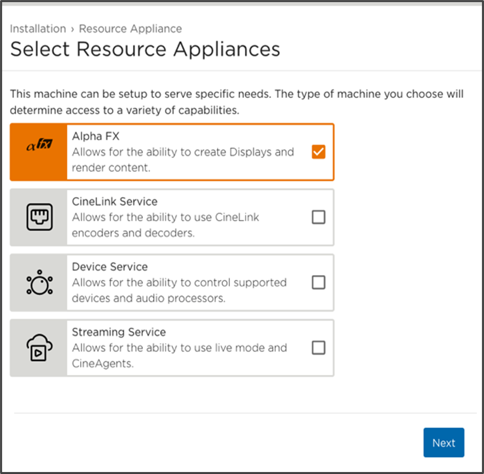Check the Streaming Service checkbox

[318, 348]
